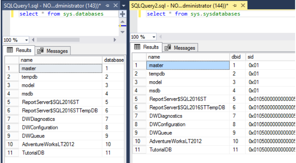Viewport: 296px width, 163px height.
Task: Expand the left editor zoom percentage dropdown
Action: coord(27,40)
